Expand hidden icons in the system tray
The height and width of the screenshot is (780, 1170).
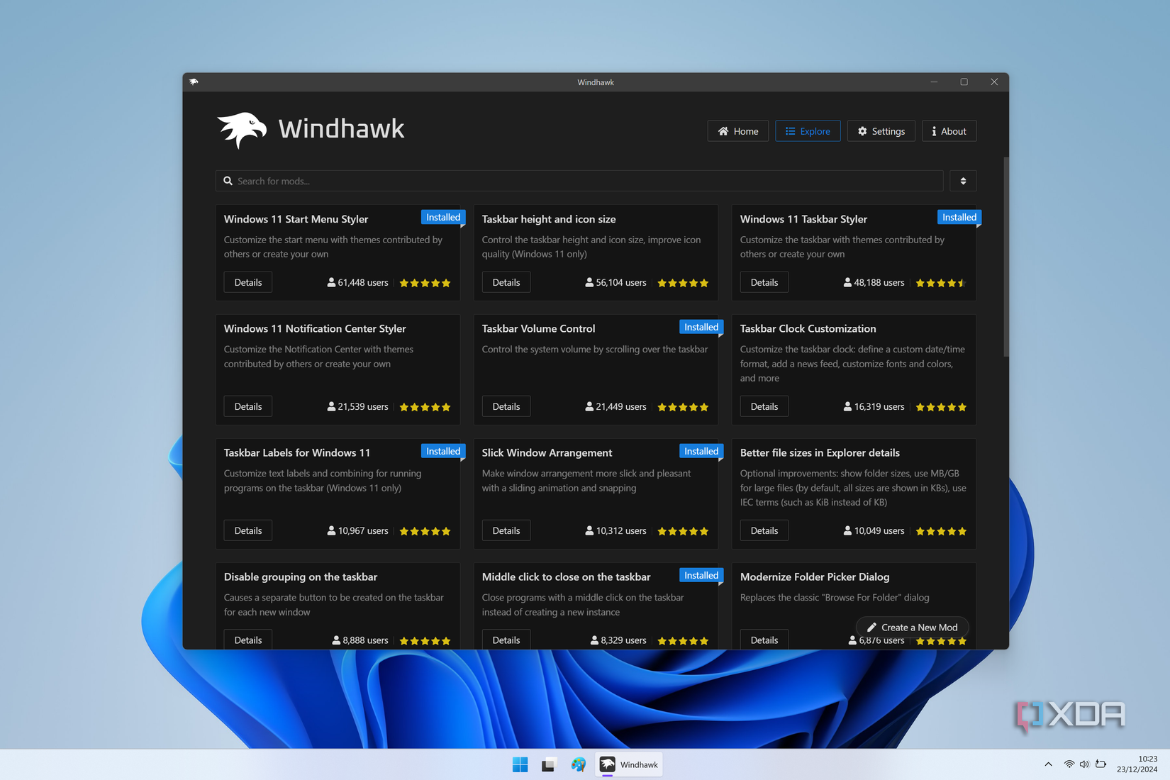(x=1048, y=764)
